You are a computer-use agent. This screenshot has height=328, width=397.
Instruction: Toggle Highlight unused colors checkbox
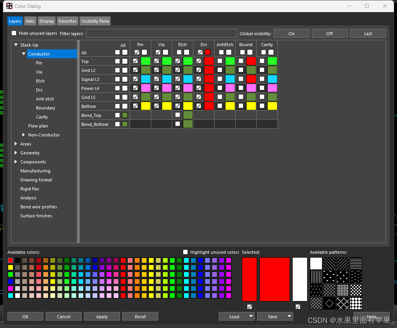coord(186,252)
